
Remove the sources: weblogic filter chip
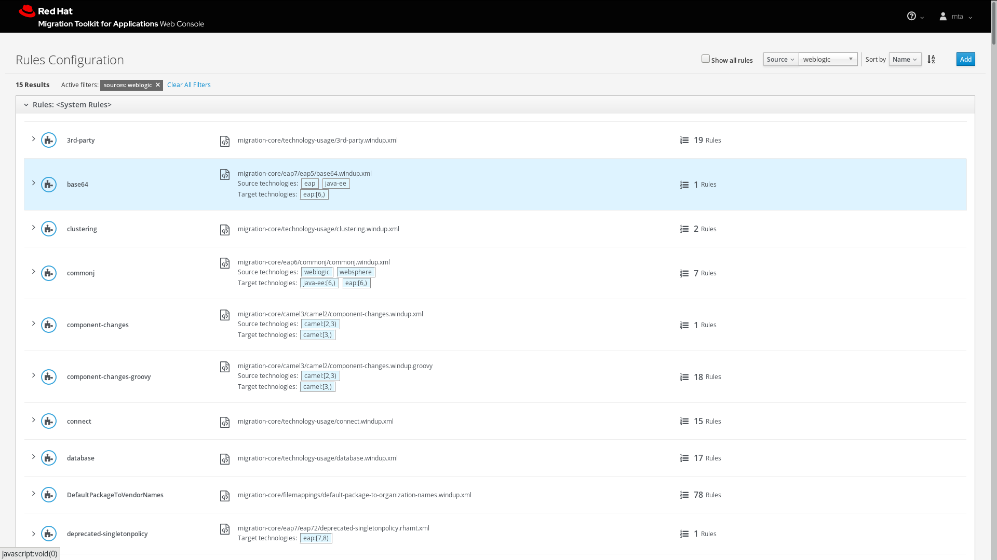(x=158, y=85)
